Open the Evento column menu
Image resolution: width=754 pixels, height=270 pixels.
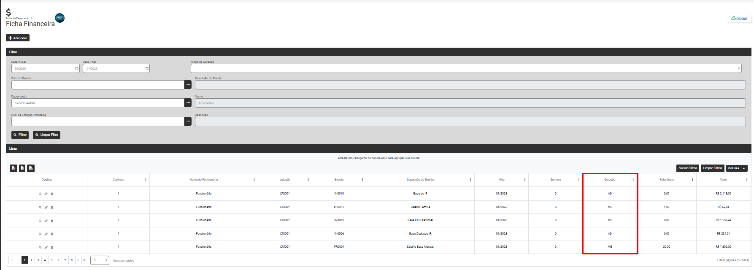tap(362, 180)
